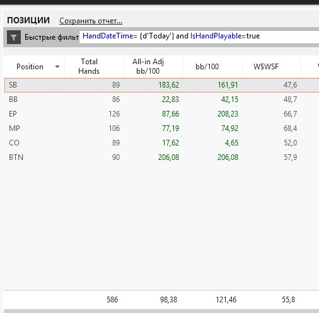Click the 77,19 All-in Adj value
This screenshot has height=313, width=319.
pyautogui.click(x=170, y=128)
